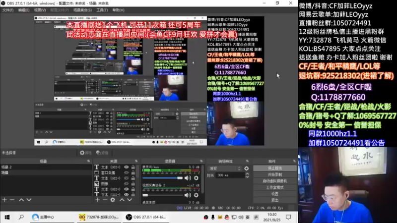
Task: Pop out the 转场特效 dock panel
Action: (247, 161)
